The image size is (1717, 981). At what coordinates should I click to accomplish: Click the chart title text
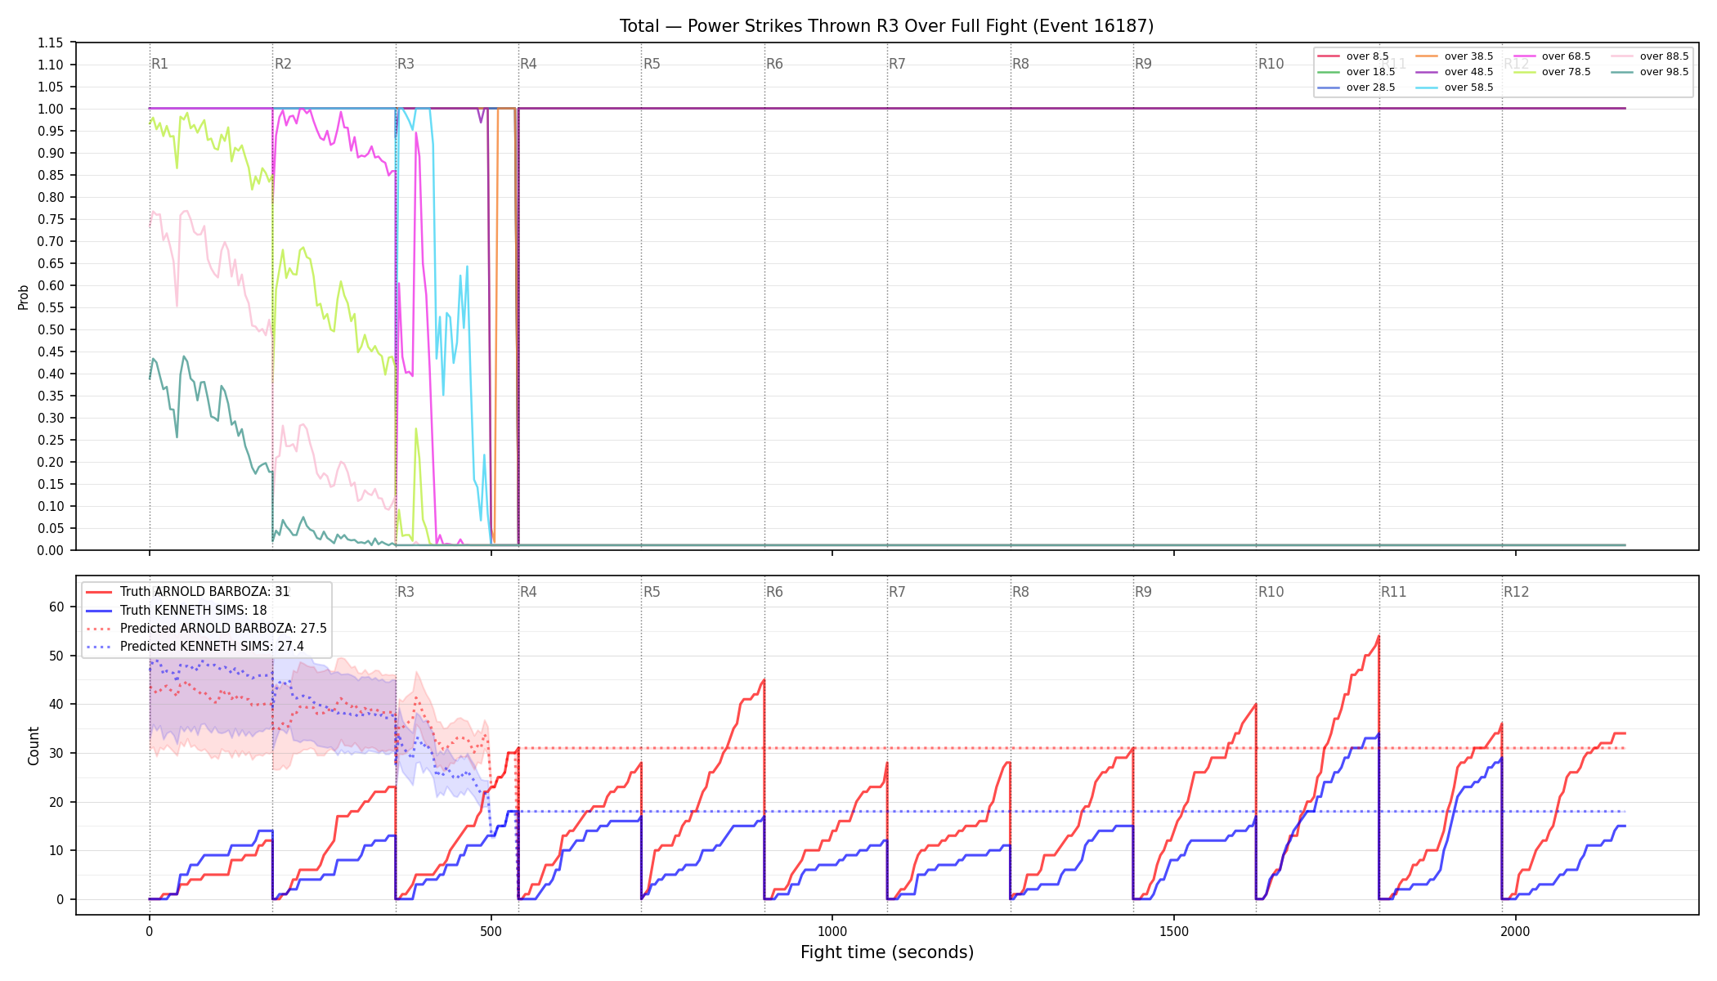point(886,26)
